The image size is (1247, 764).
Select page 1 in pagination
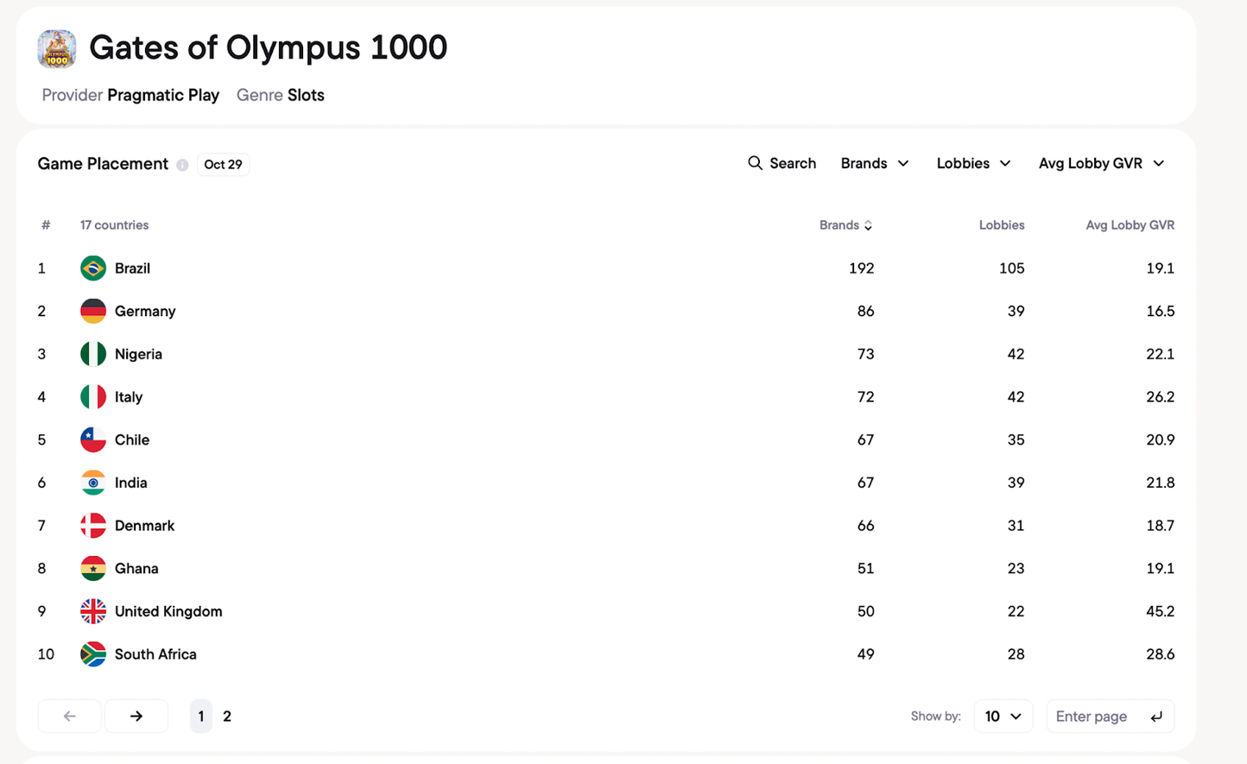click(x=201, y=717)
